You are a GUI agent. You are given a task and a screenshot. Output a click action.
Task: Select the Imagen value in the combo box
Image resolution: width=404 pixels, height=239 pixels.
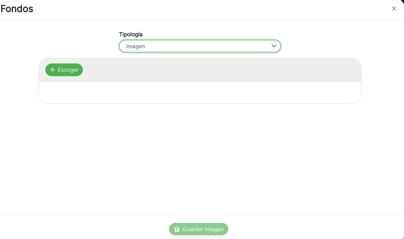[x=136, y=46]
